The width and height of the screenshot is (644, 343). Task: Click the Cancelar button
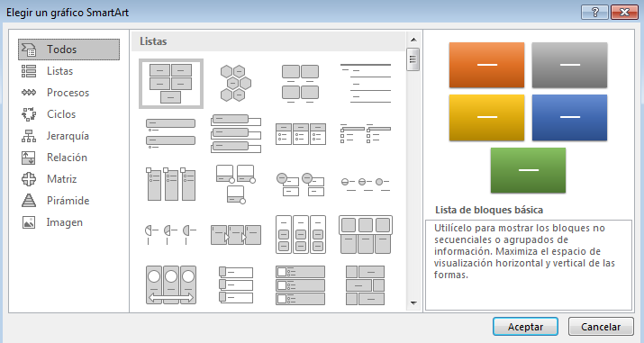click(x=601, y=327)
